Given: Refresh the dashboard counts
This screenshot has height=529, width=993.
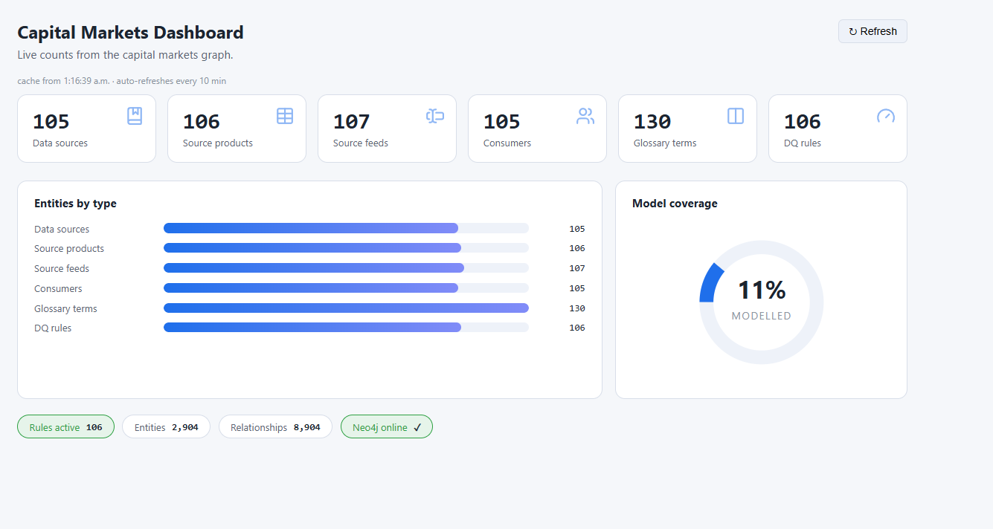Looking at the screenshot, I should pyautogui.click(x=873, y=31).
